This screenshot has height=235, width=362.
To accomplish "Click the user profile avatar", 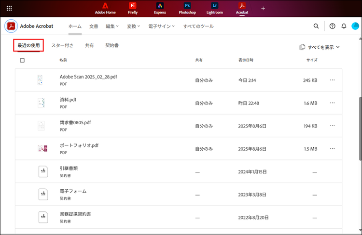I will coord(355,26).
